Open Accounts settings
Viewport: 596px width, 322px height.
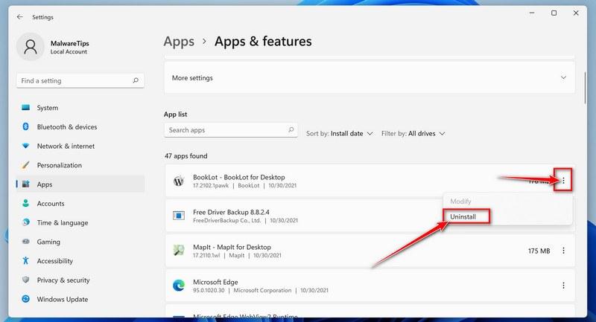[80, 203]
